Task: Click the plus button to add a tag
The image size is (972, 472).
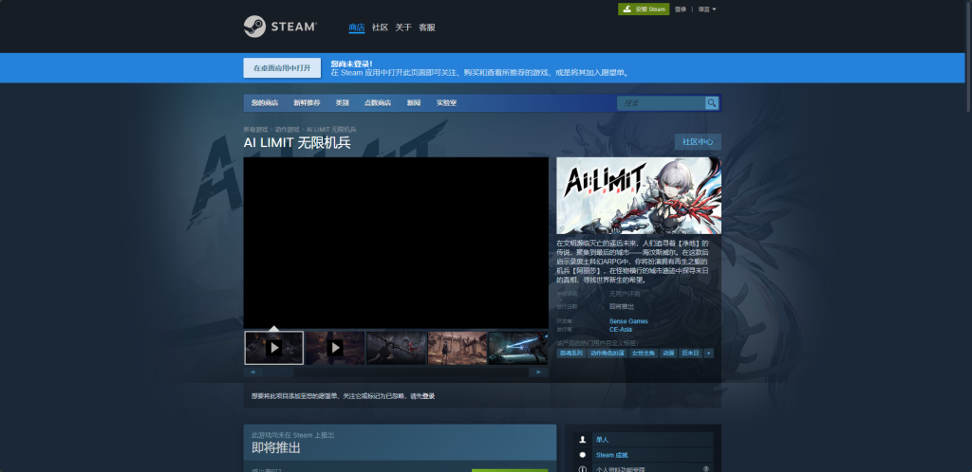Action: [x=708, y=354]
